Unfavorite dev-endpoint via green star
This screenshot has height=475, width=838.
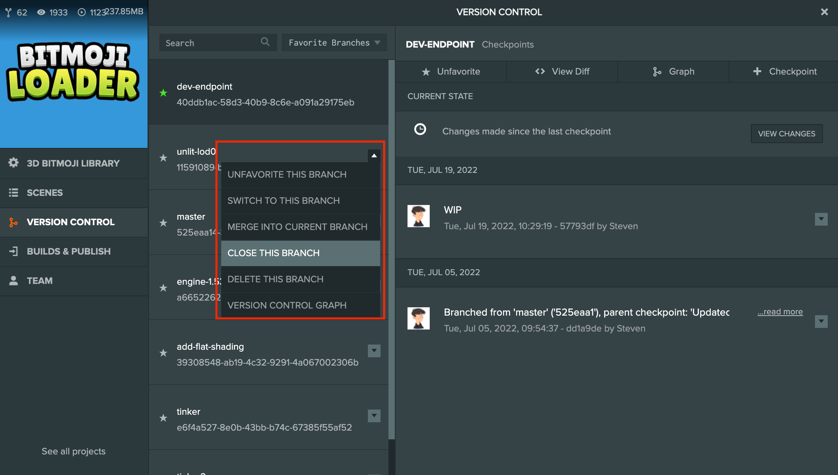pyautogui.click(x=163, y=93)
